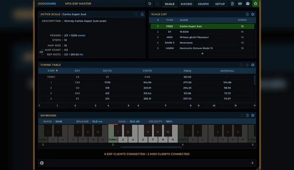Click the RATIO column header
This screenshot has width=294, height=170.
[x=107, y=71]
